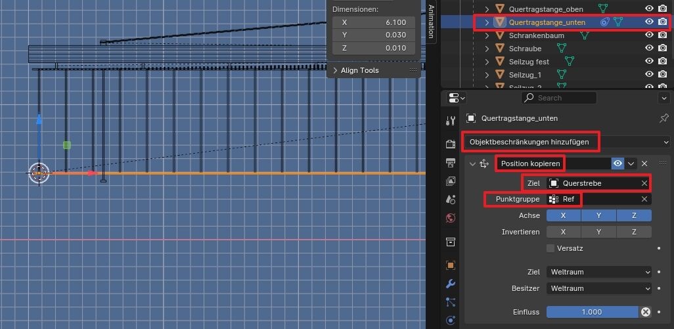Enable Y under Invertieren
Viewport: 674px width, 329px height.
[x=598, y=232]
